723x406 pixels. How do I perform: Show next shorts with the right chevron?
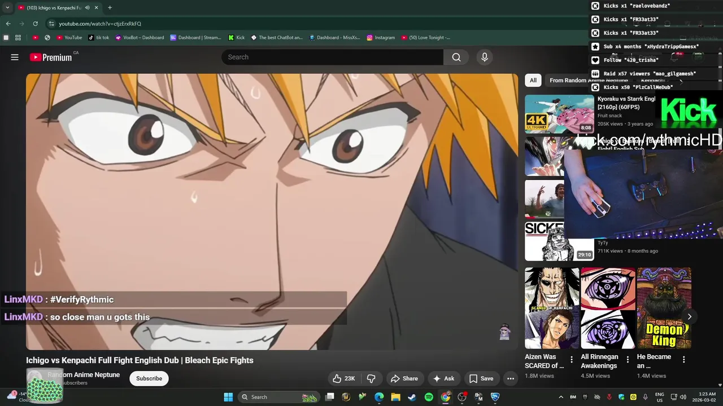pyautogui.click(x=689, y=316)
